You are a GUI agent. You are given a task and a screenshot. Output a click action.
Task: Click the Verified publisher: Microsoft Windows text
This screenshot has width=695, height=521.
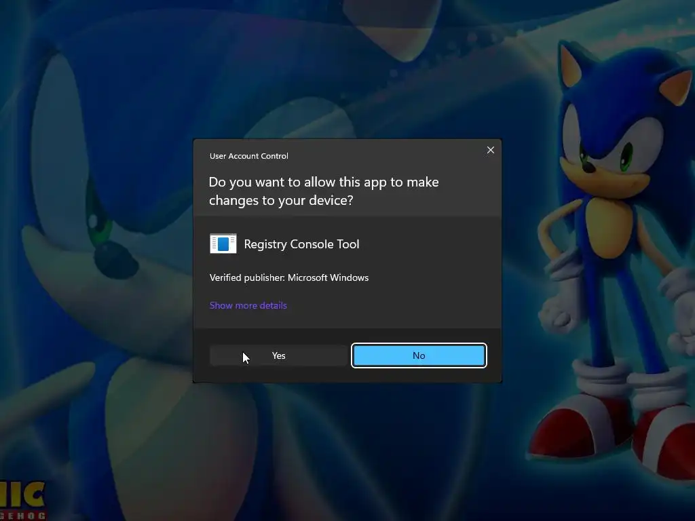click(x=289, y=277)
